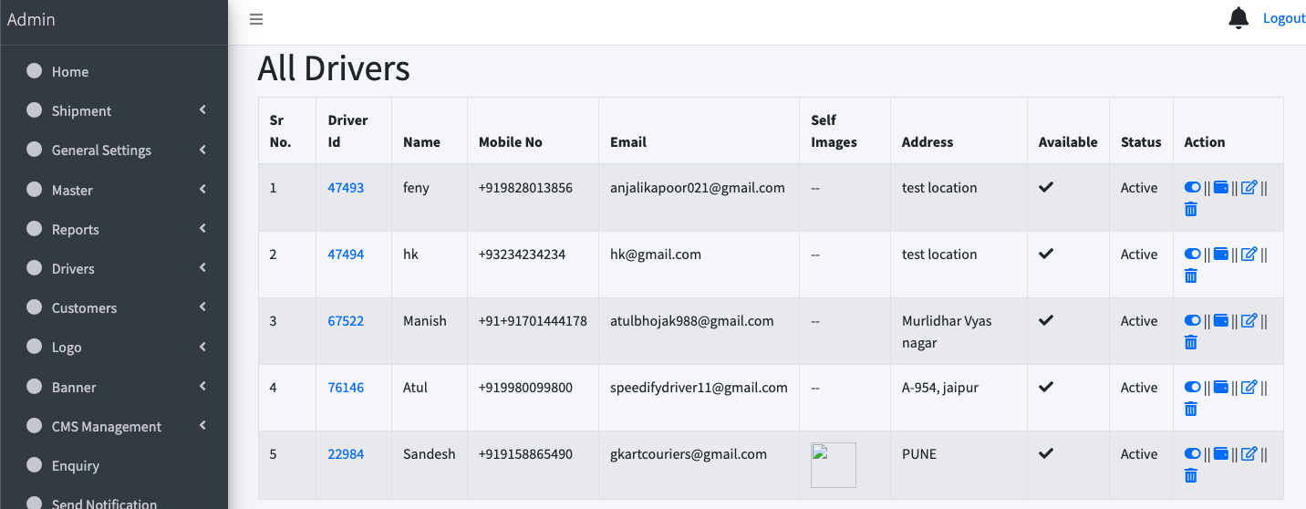The height and width of the screenshot is (509, 1306).
Task: Open the Home sidebar item
Action: coord(69,72)
